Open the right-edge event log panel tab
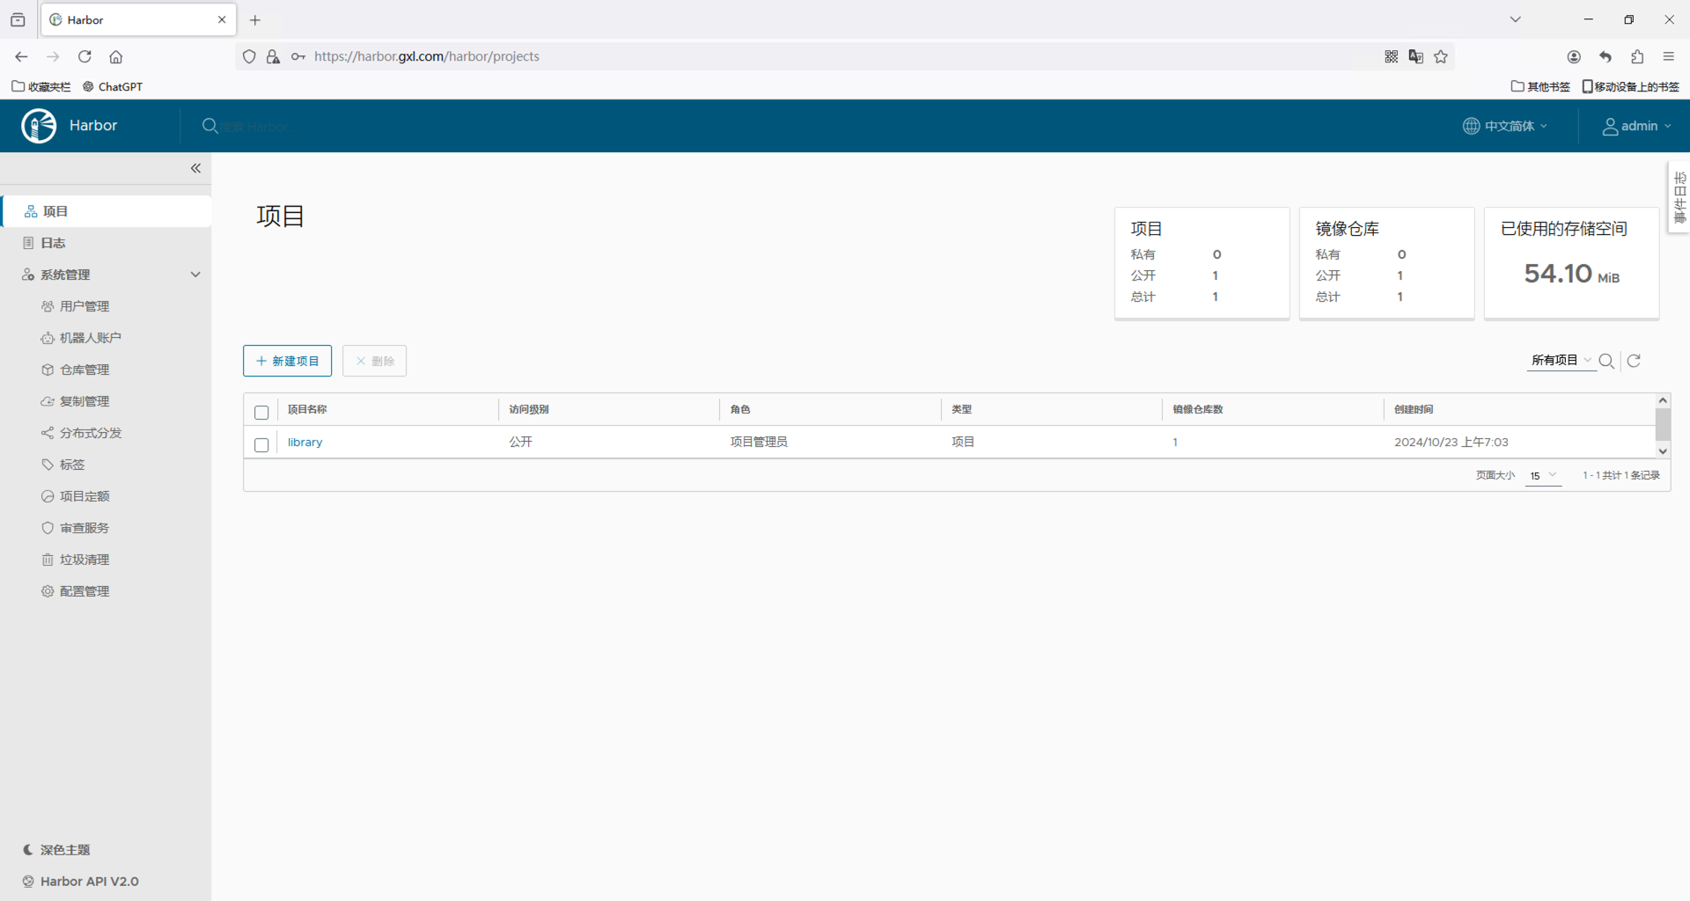The height and width of the screenshot is (901, 1690). pos(1679,196)
